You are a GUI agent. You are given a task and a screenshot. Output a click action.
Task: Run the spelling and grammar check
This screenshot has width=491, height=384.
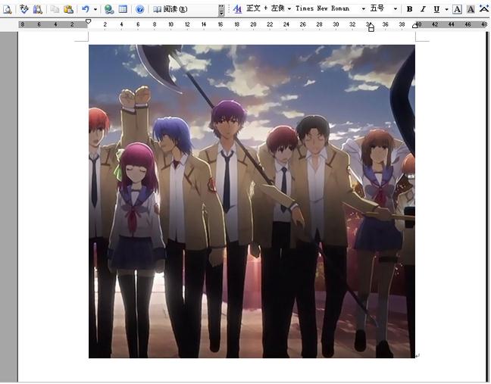24,9
